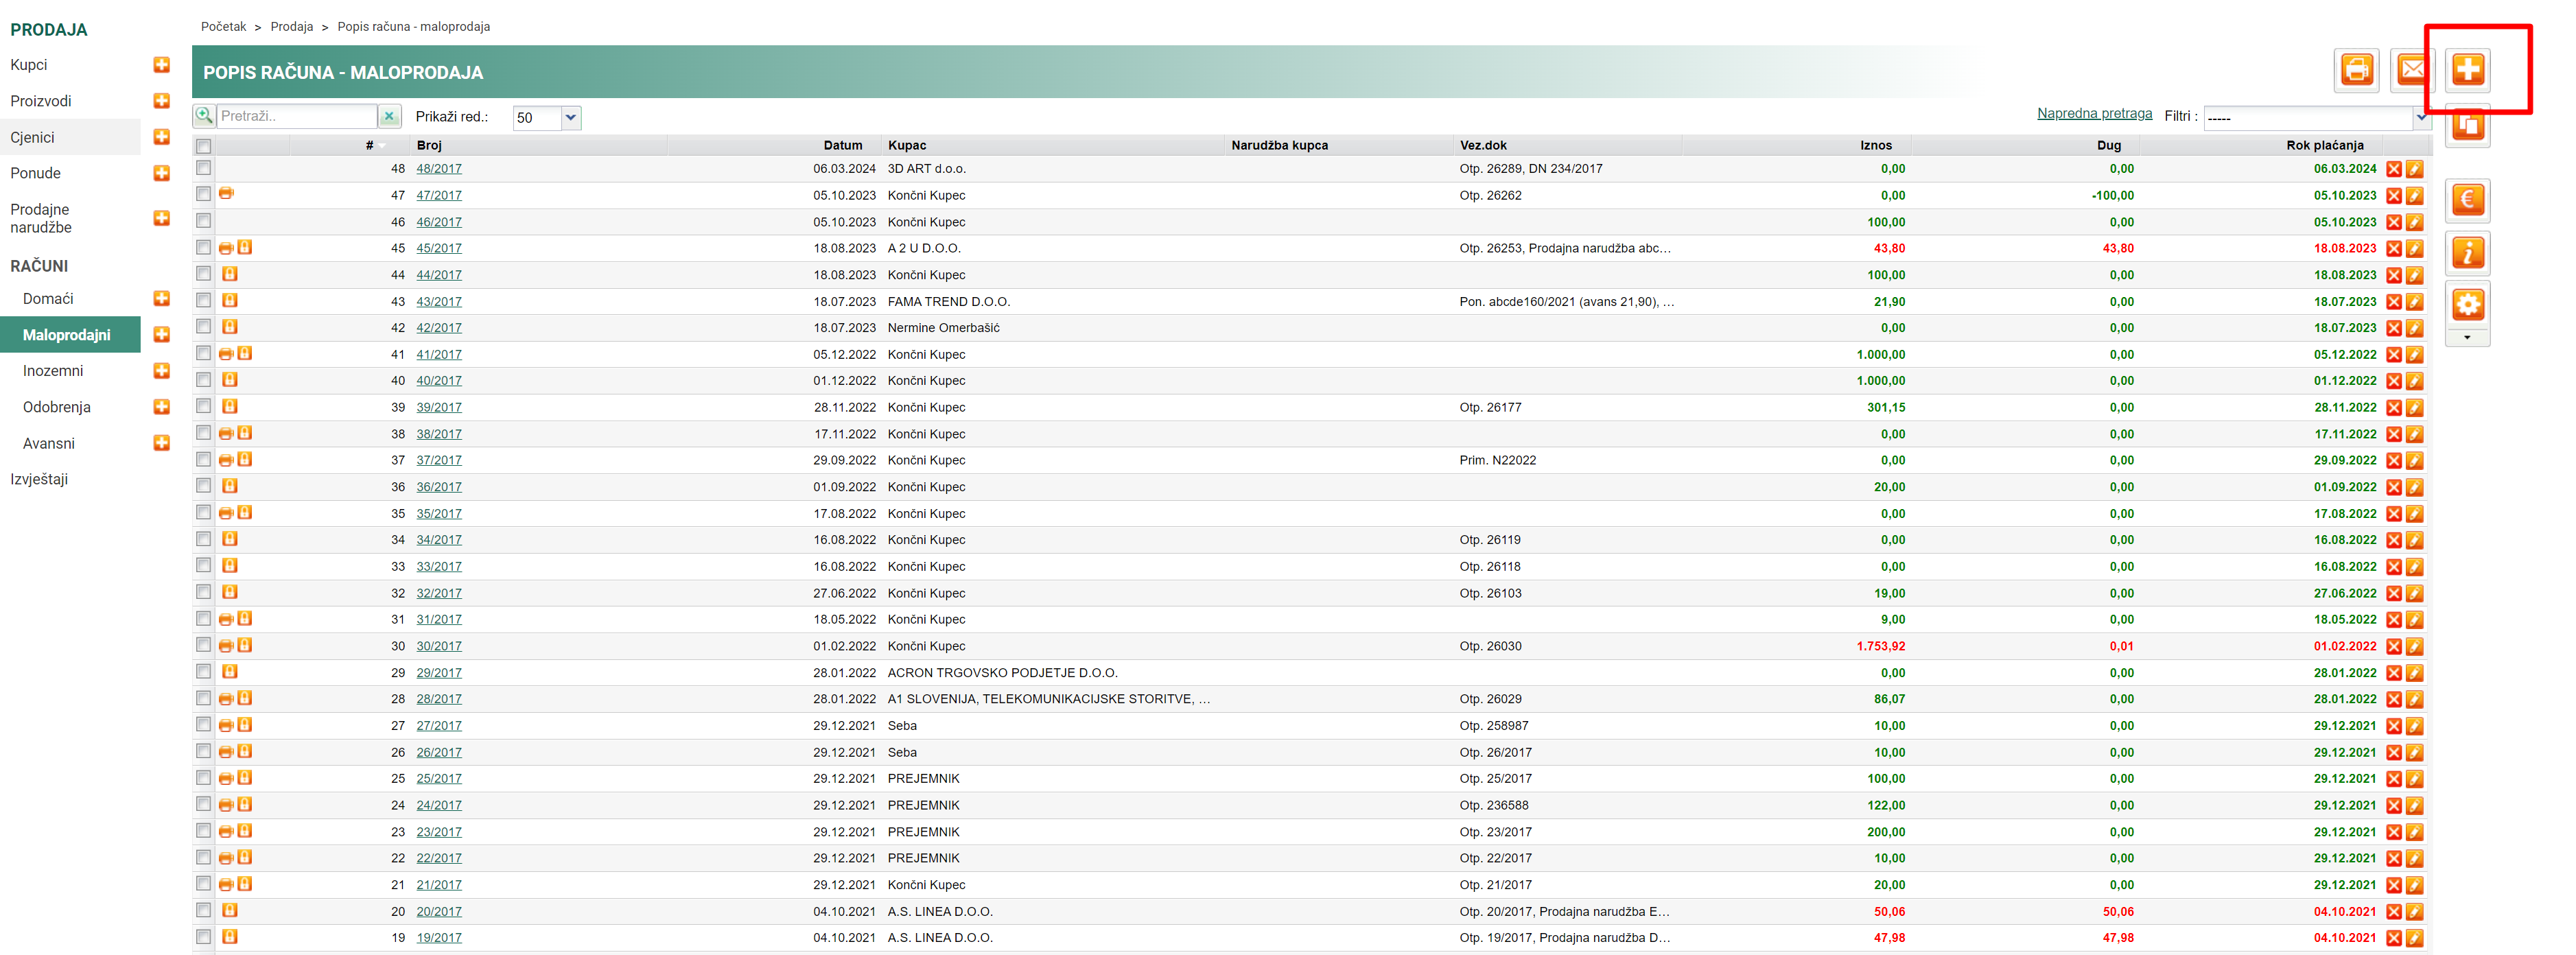Expand arrow below settings gear
This screenshot has width=2576, height=955.
2467,338
